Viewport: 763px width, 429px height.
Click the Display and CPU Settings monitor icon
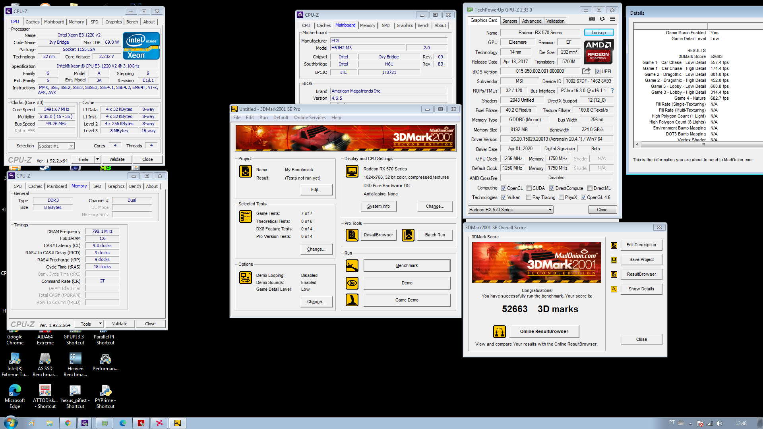point(352,171)
